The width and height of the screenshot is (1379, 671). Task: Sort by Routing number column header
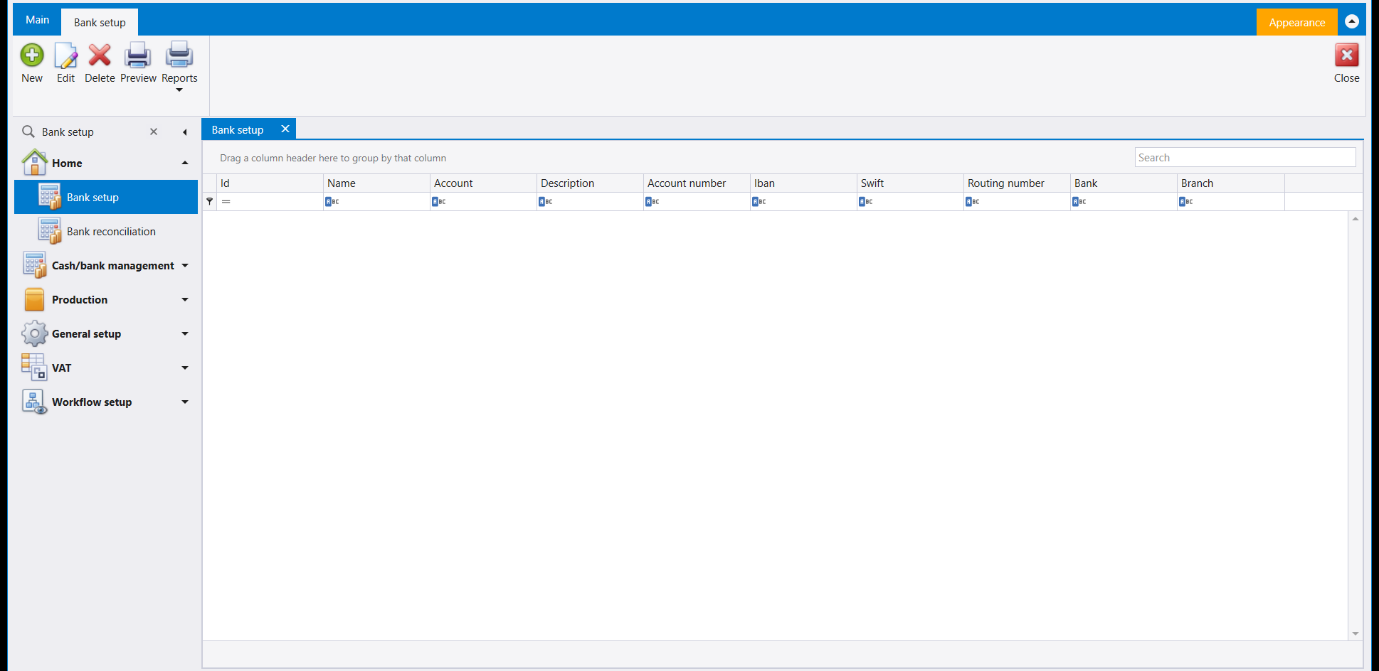(1017, 183)
